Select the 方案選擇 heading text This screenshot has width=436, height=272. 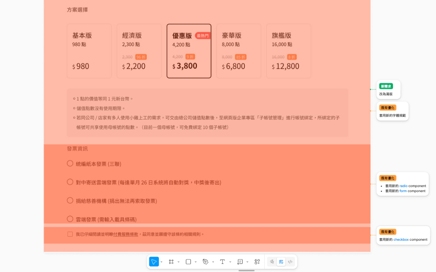click(x=77, y=10)
